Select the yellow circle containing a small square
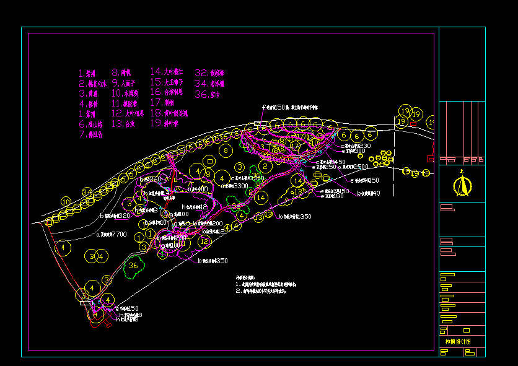 click(209, 161)
